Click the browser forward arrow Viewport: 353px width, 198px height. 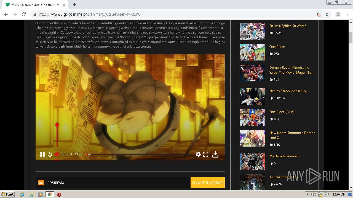(x=15, y=14)
